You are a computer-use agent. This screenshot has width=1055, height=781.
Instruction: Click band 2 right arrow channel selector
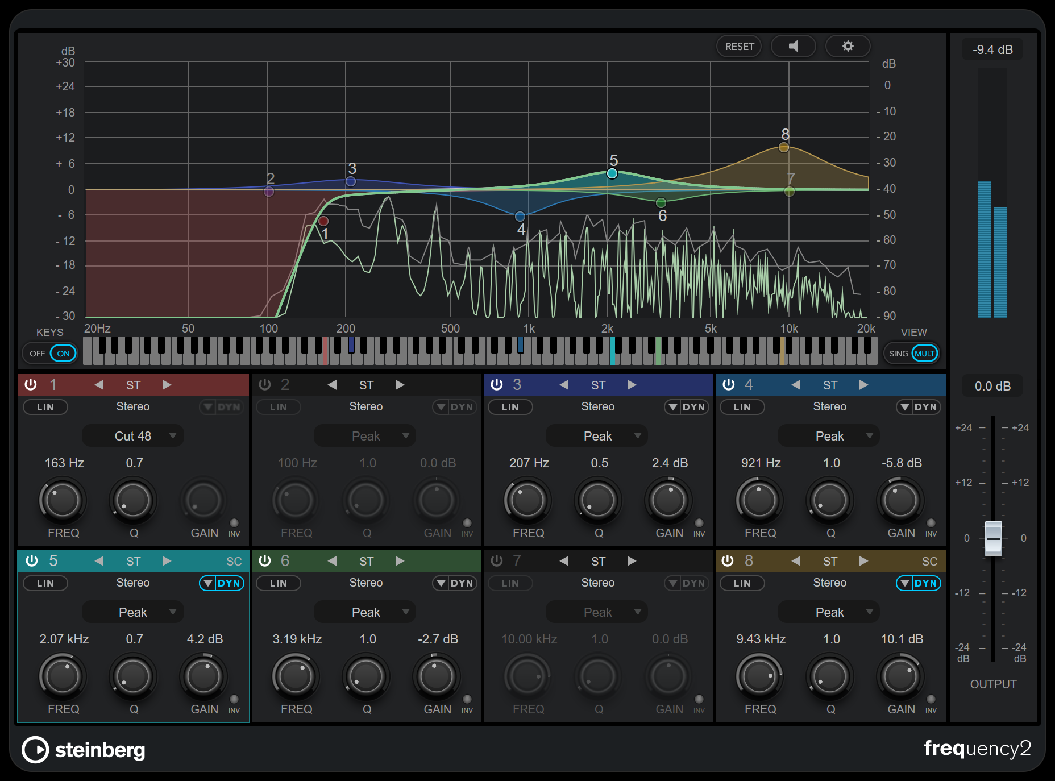tap(400, 385)
